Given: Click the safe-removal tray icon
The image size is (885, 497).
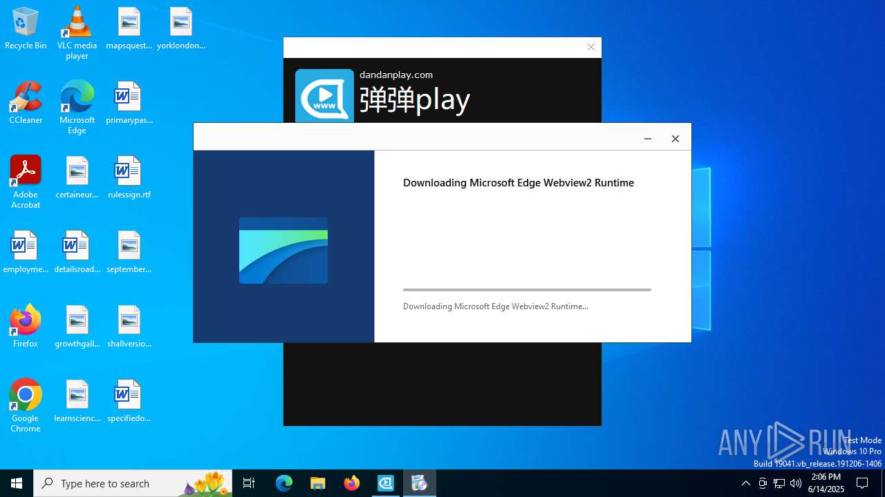Looking at the screenshot, I should pos(763,483).
